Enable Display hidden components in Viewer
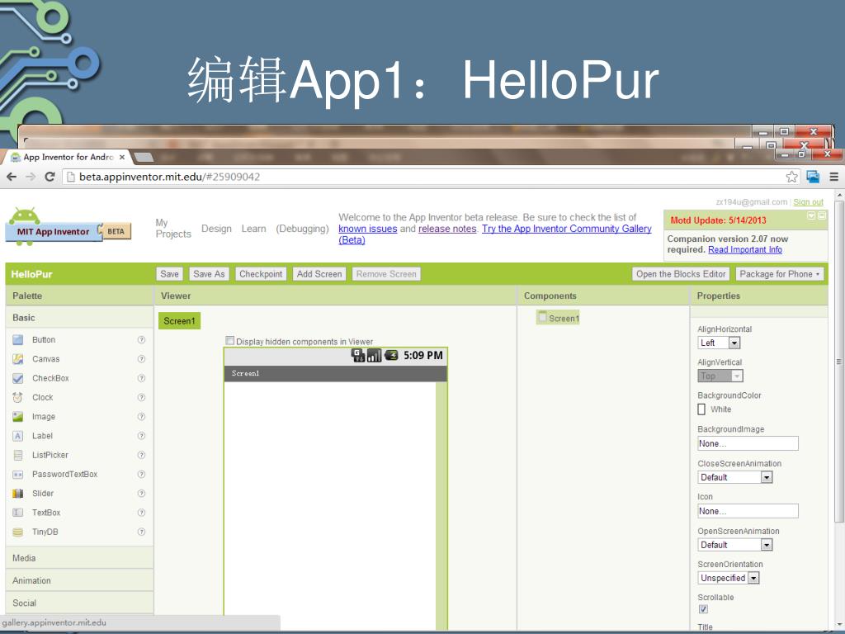Viewport: 845px width, 634px height. [230, 341]
